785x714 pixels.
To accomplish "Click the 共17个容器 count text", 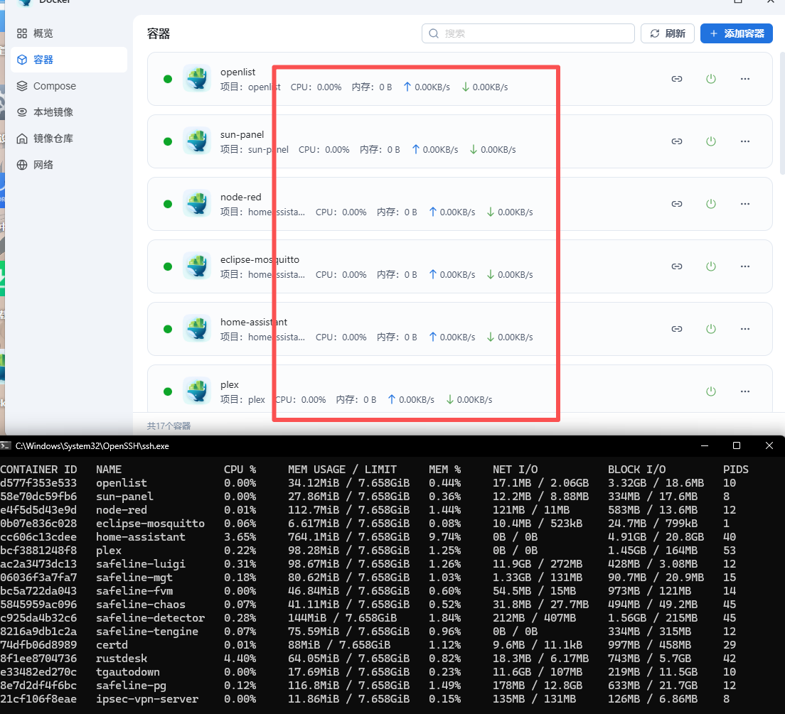I will pyautogui.click(x=169, y=426).
